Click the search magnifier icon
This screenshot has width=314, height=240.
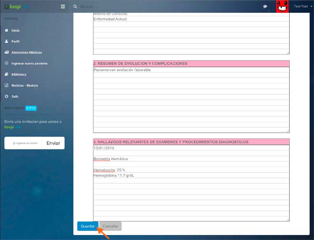pos(75,7)
